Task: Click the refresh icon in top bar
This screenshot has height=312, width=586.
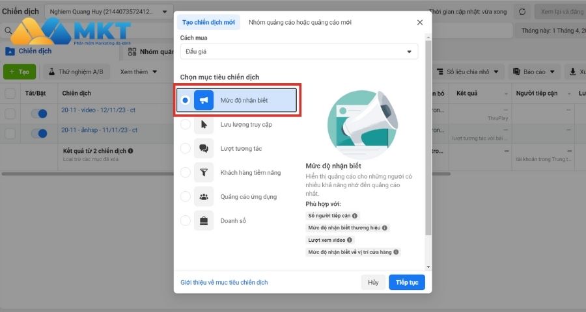Action: [x=522, y=12]
